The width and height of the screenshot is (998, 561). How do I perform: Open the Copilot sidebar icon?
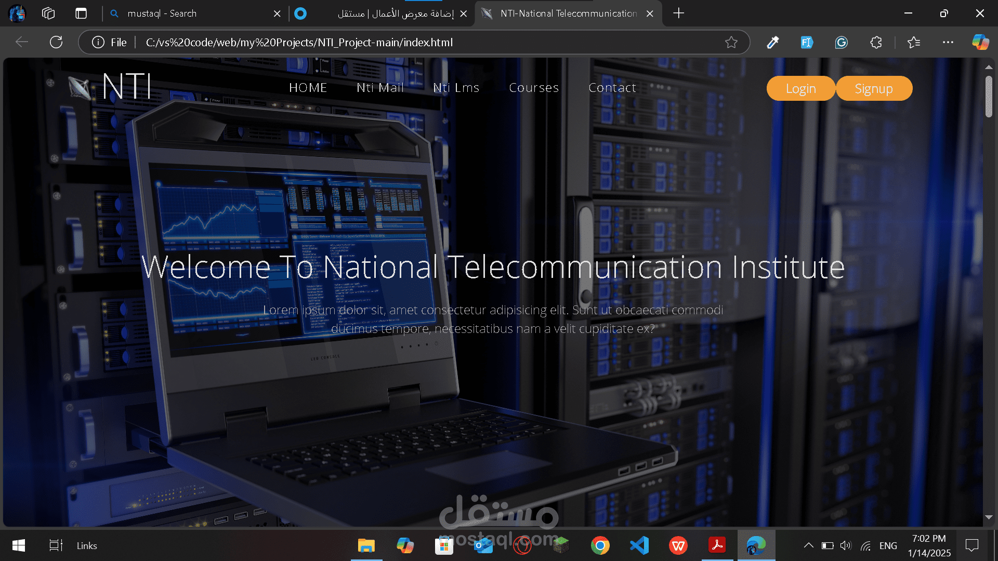coord(980,42)
